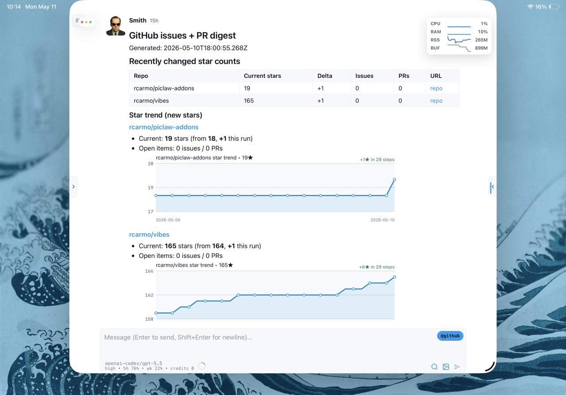
Task: Click the '+1★ in 29 steps' label
Action: (x=377, y=160)
